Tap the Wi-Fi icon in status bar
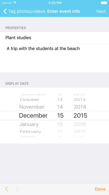The image size is (109, 195). click(x=15, y=3)
